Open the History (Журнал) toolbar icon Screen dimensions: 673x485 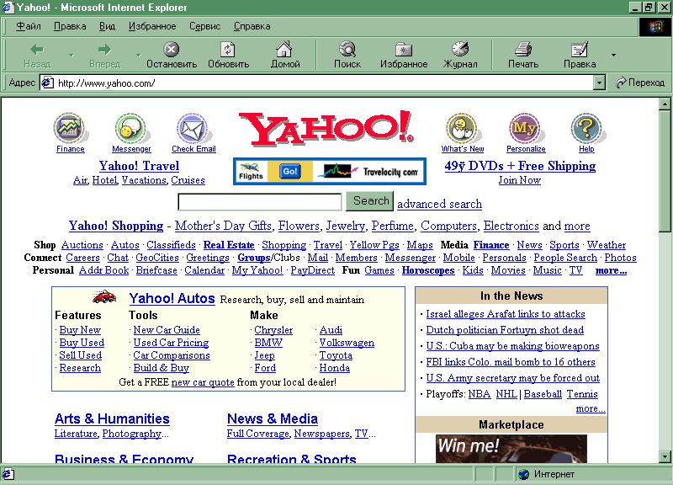(x=460, y=50)
